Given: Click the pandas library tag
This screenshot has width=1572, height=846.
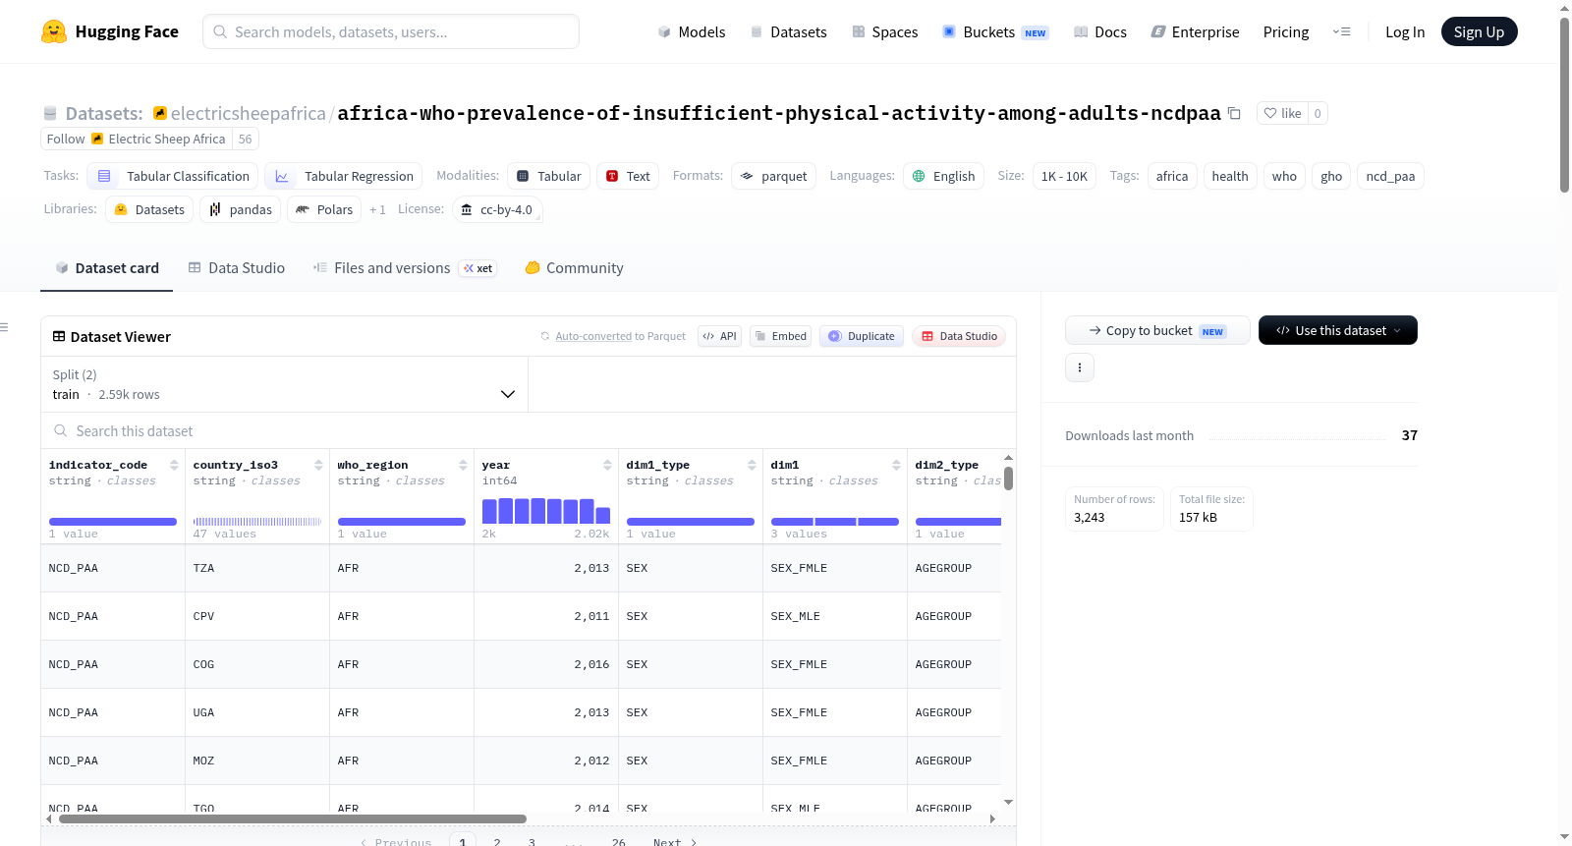Looking at the screenshot, I should pos(241,209).
